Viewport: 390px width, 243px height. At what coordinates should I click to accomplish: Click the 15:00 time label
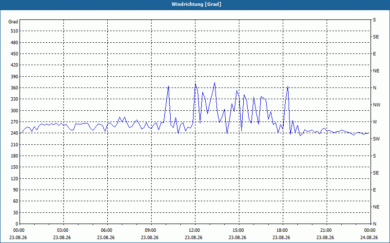tap(239, 230)
